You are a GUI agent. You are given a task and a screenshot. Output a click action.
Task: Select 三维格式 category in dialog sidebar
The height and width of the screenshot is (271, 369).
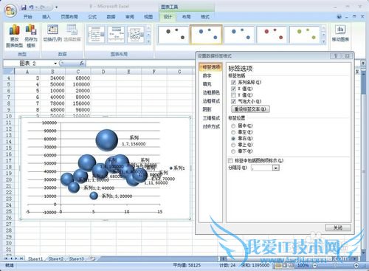[x=211, y=118]
